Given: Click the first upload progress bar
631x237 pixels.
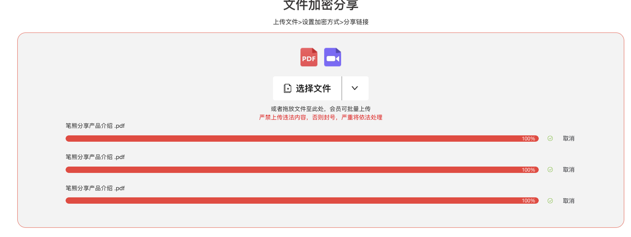Looking at the screenshot, I should click(302, 139).
